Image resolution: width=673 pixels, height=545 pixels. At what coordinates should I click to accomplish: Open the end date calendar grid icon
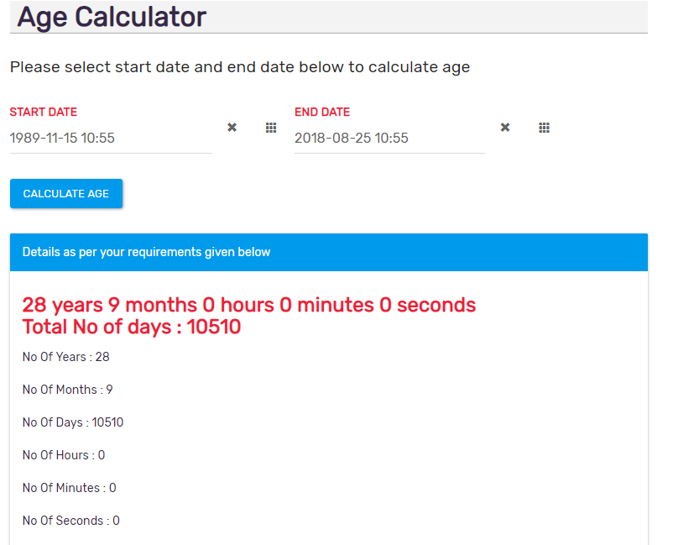pos(545,128)
